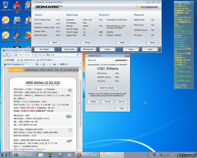Click Details... in the 3DMark Score dialog
The image size is (197, 158).
pos(93,102)
